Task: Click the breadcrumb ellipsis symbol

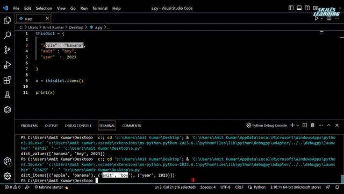Action: [109, 27]
